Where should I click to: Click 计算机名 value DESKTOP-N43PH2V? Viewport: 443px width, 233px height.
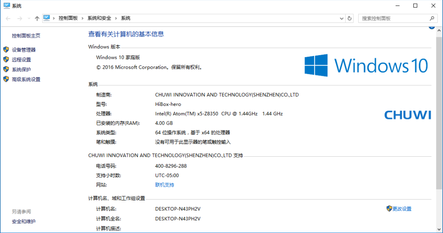[178, 209]
